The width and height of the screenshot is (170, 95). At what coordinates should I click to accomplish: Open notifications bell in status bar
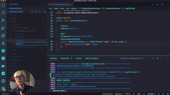168,94
